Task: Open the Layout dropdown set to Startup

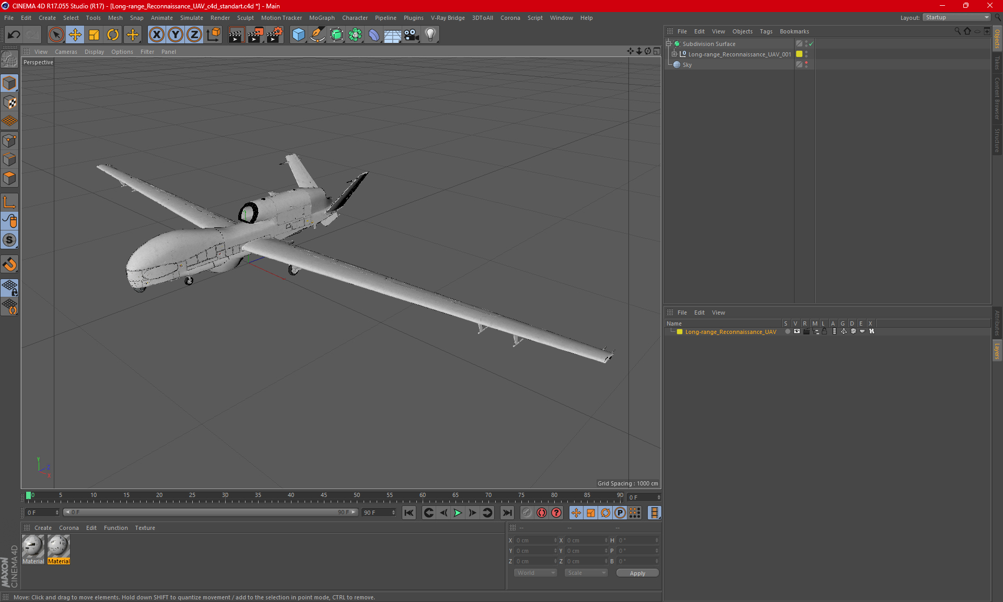Action: pos(957,17)
